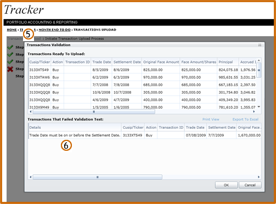This screenshot has height=204, width=276.
Task: Click the OK button
Action: [x=226, y=185]
